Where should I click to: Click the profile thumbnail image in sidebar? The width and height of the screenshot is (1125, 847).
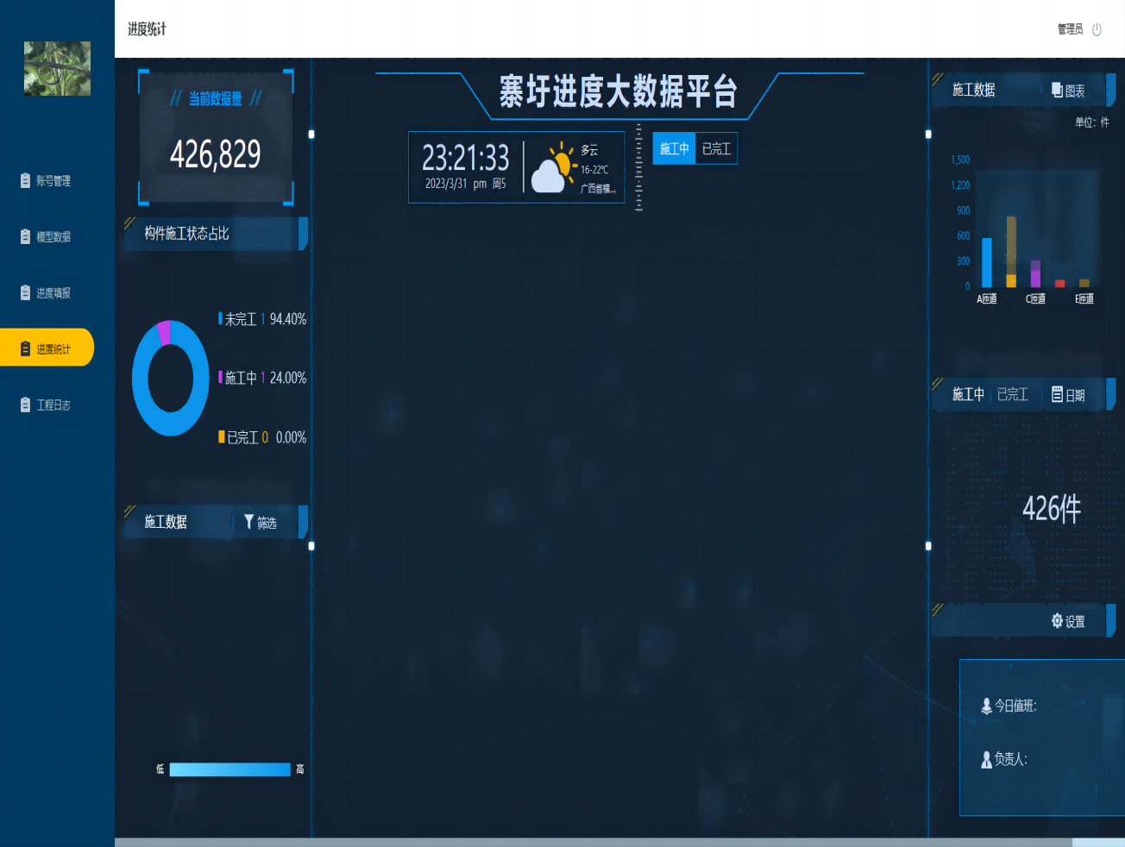click(57, 68)
